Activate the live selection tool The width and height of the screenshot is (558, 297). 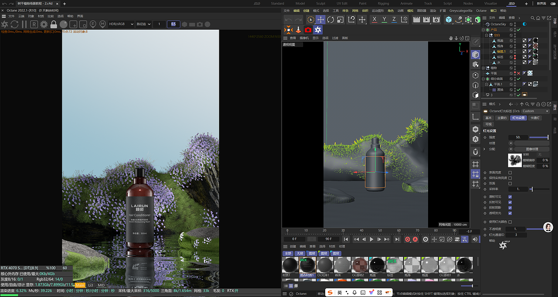click(310, 20)
